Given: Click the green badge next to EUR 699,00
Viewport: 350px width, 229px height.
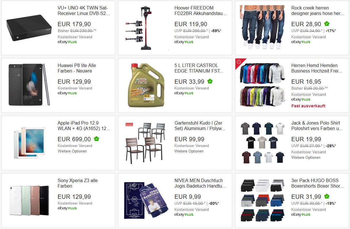Looking at the screenshot, I should [x=97, y=139].
